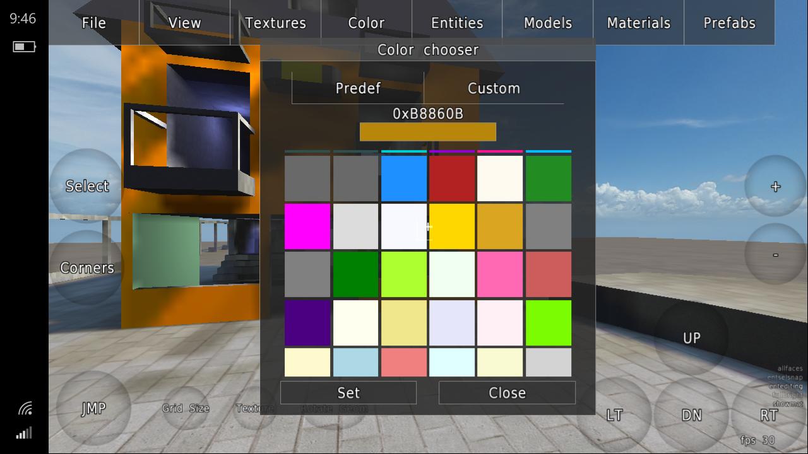Click the 0xB8860B hex value

pos(428,113)
